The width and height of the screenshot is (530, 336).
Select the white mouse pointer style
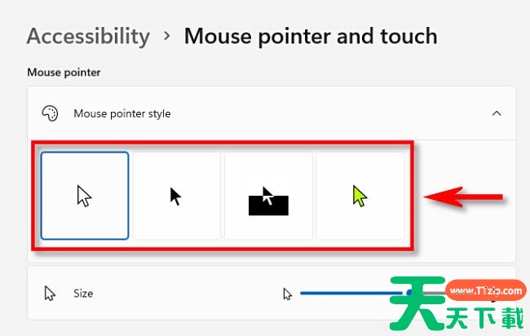tap(85, 196)
